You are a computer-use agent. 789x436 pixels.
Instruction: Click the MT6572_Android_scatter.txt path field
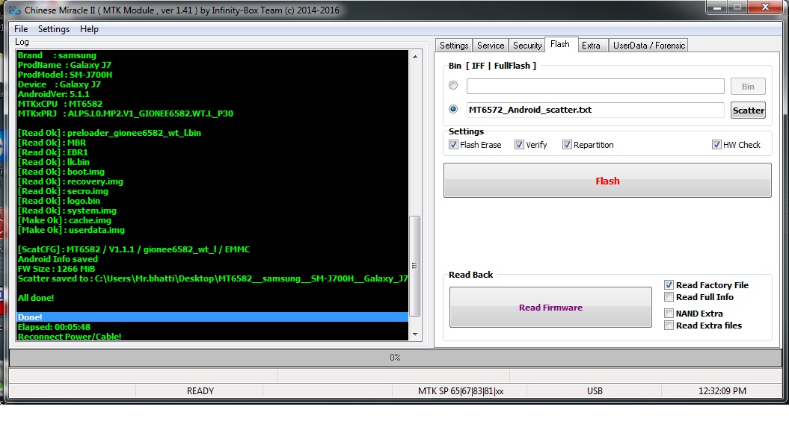click(x=595, y=110)
